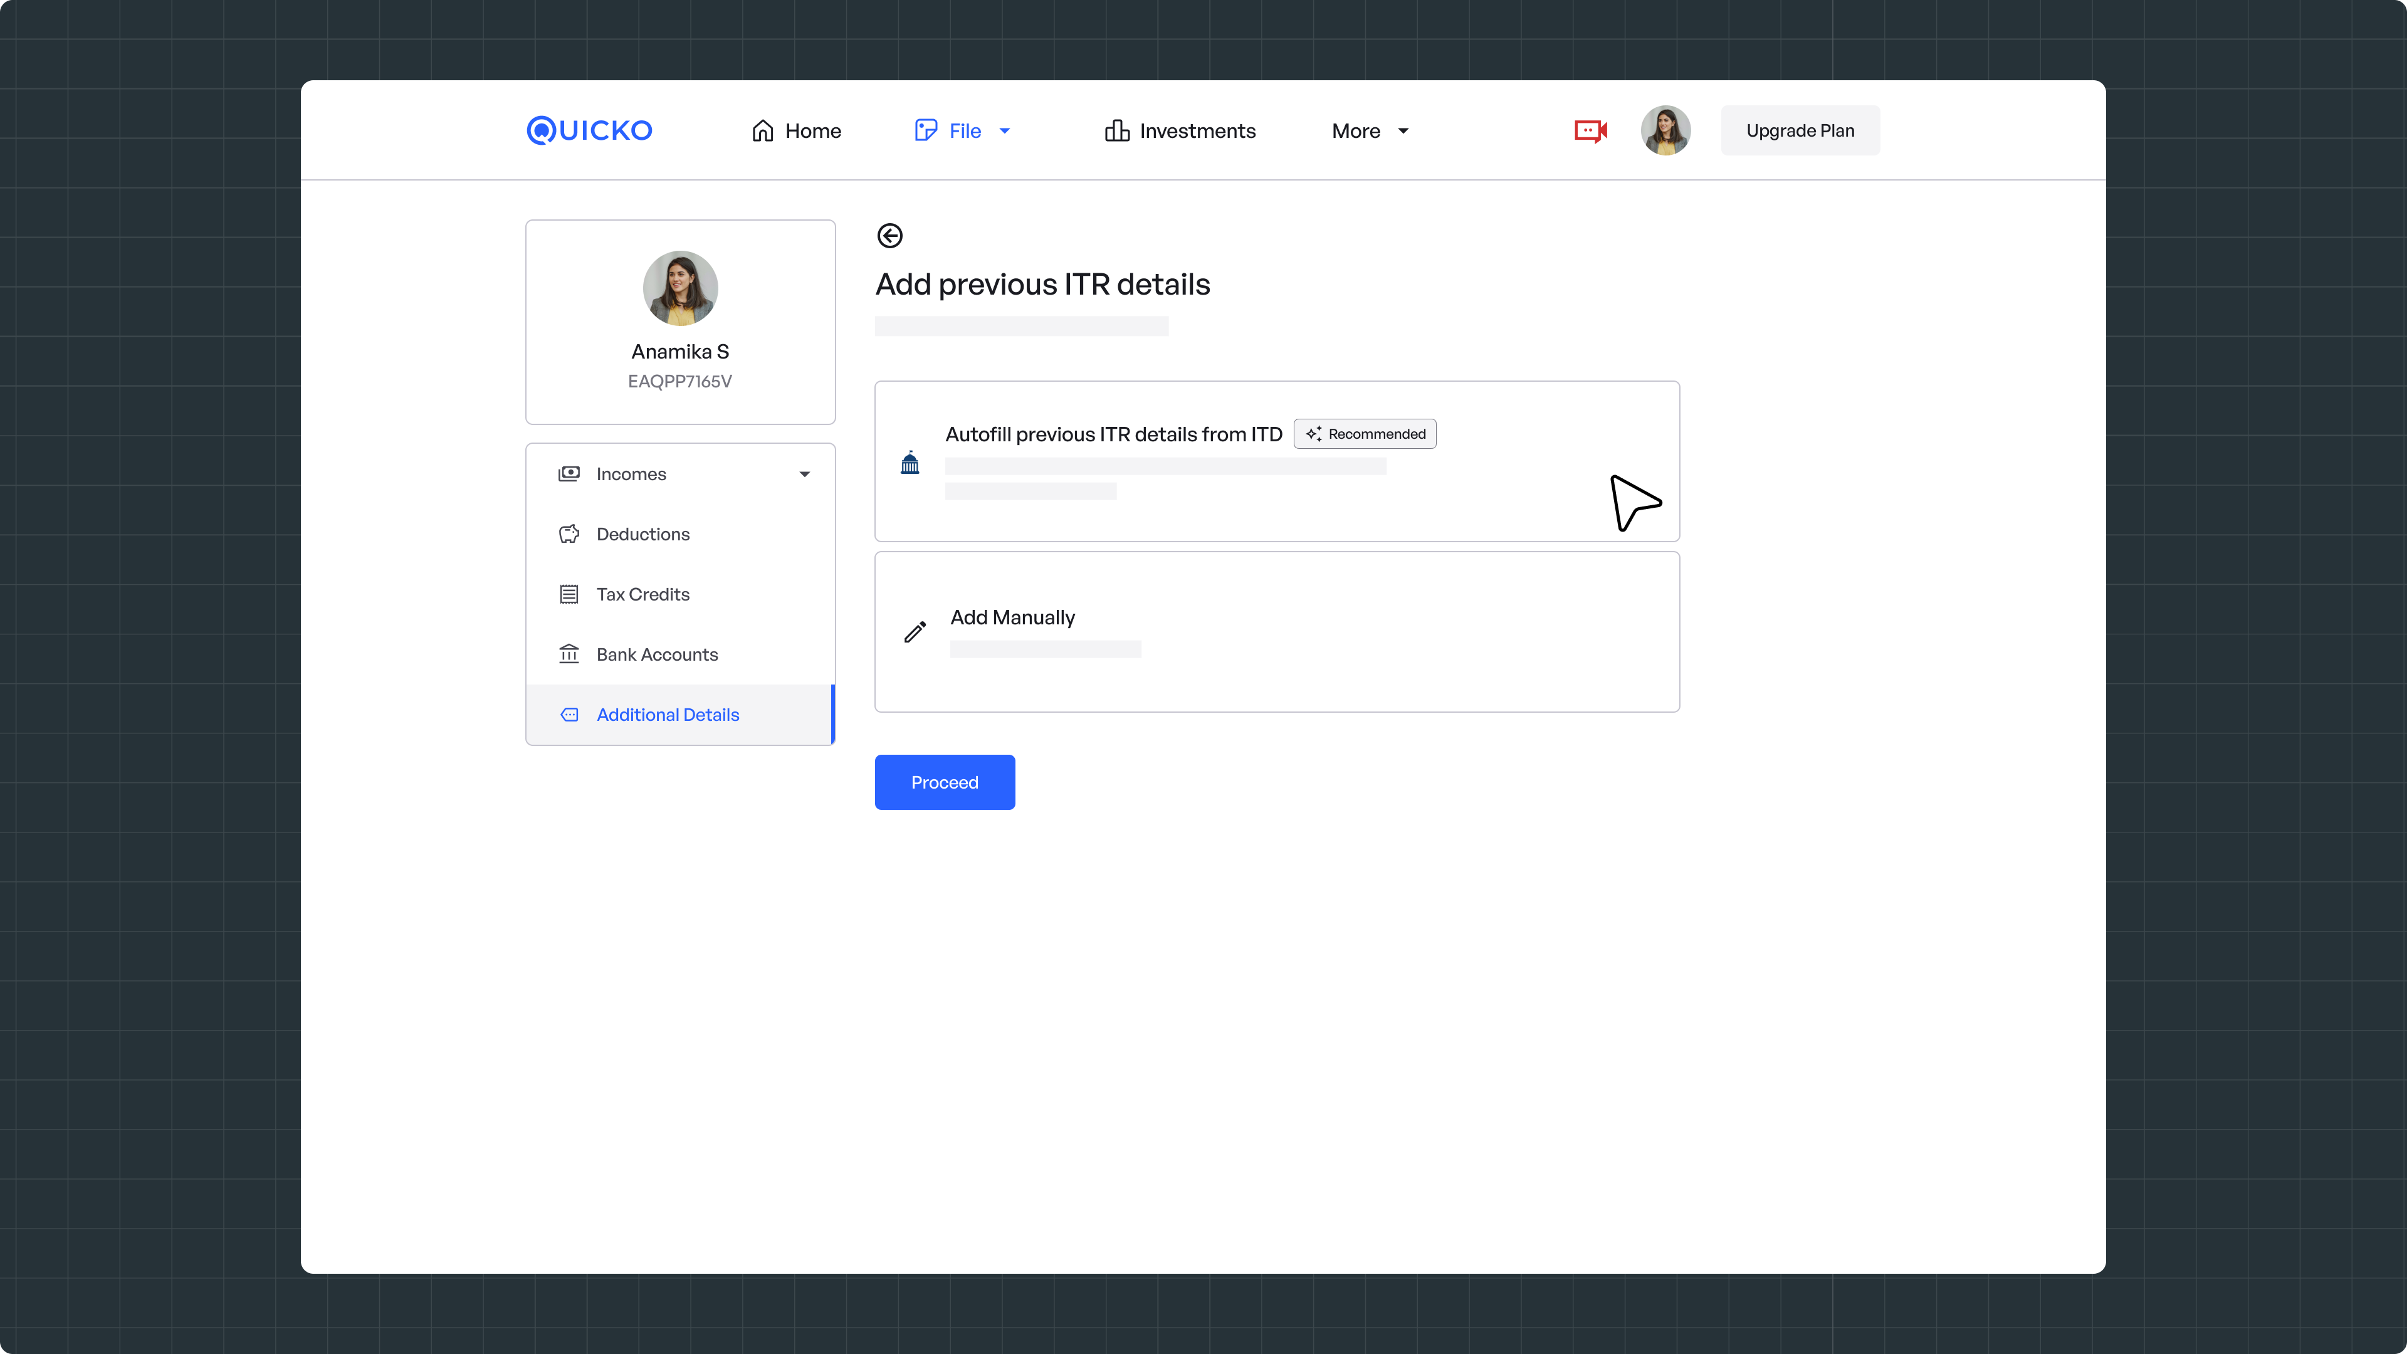The width and height of the screenshot is (2407, 1354).
Task: Click the Add previous ITR details heading
Action: 1043,284
